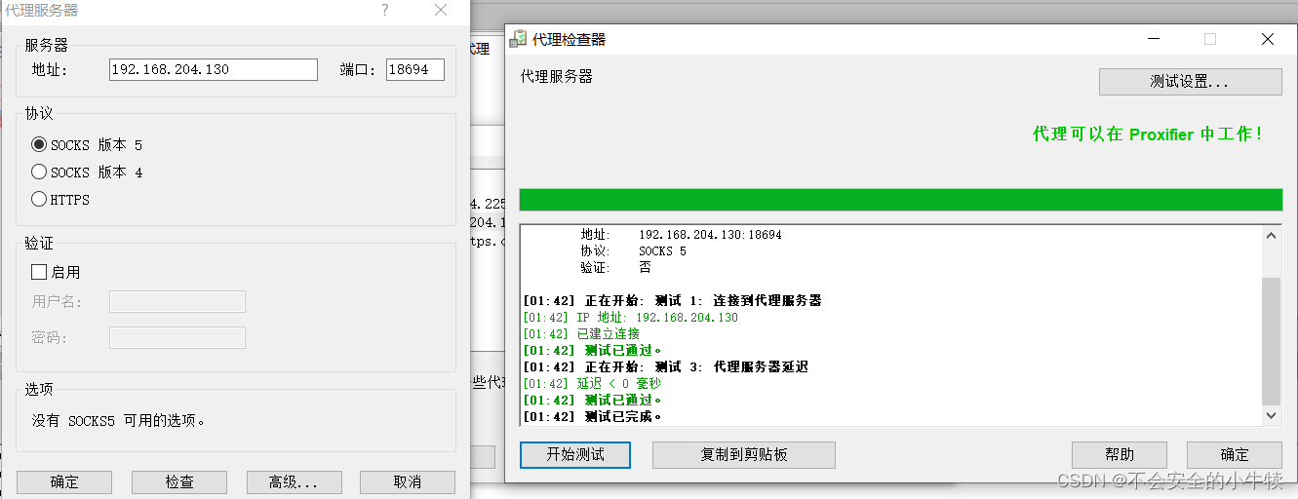Click 开始测试 to start test
This screenshot has width=1298, height=499.
[575, 455]
